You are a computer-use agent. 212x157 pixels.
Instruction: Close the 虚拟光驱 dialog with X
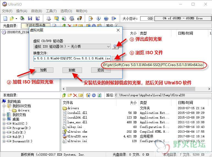tap(118, 30)
